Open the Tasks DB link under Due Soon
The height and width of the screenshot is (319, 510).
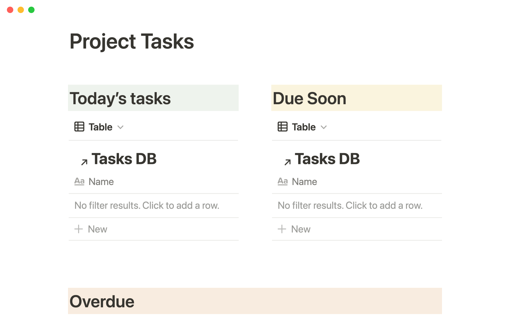coord(327,159)
